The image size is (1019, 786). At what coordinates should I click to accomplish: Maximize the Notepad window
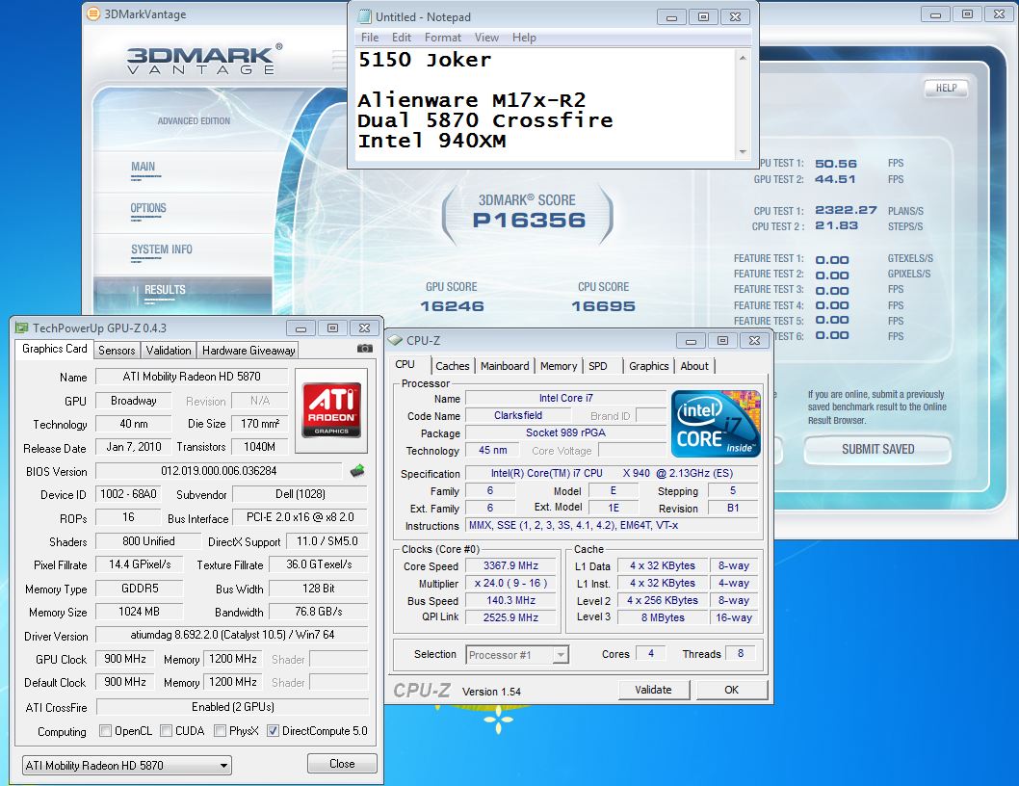point(703,17)
